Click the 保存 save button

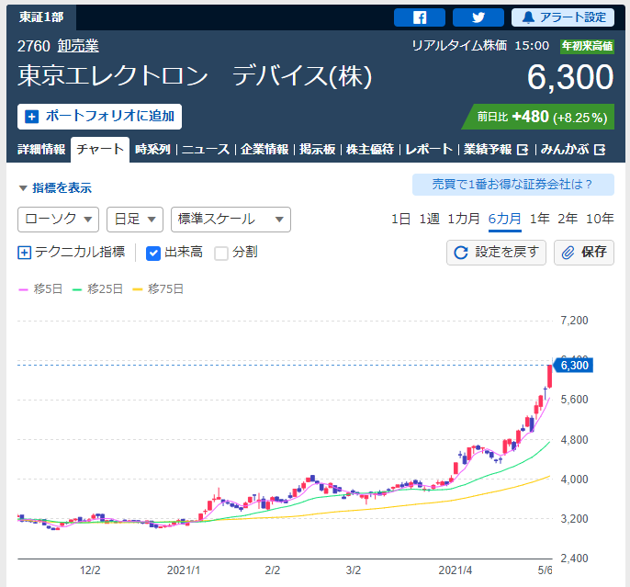(584, 253)
